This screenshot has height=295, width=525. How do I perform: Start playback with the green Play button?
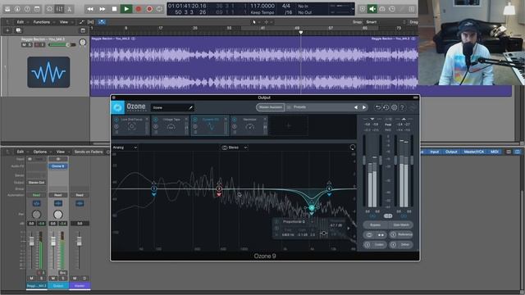126,9
